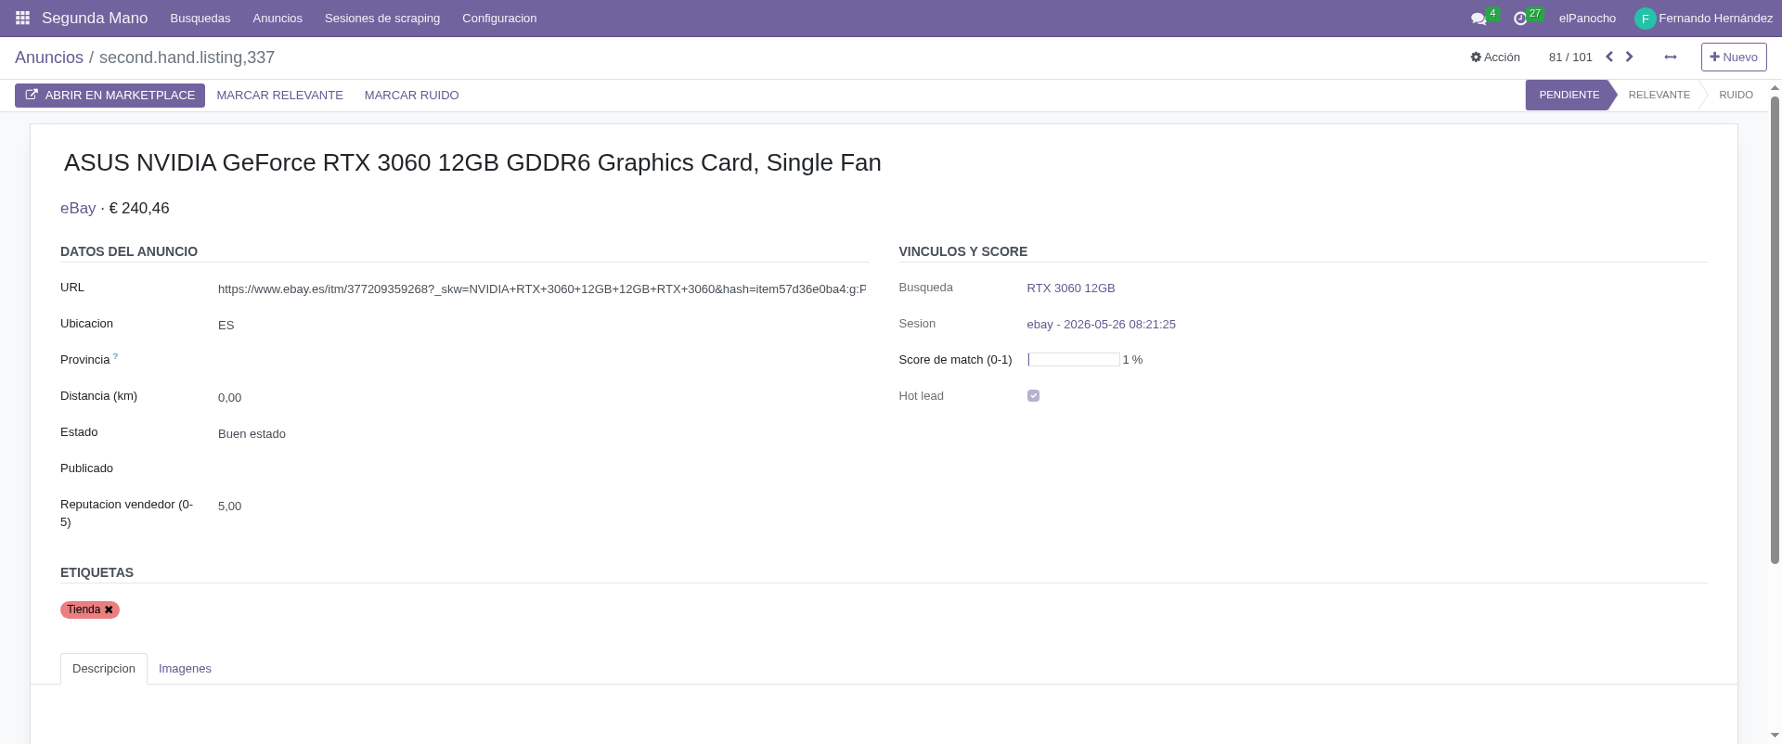Screen dimensions: 1782x744
Task: Click the eBay marketplace link
Action: point(78,209)
